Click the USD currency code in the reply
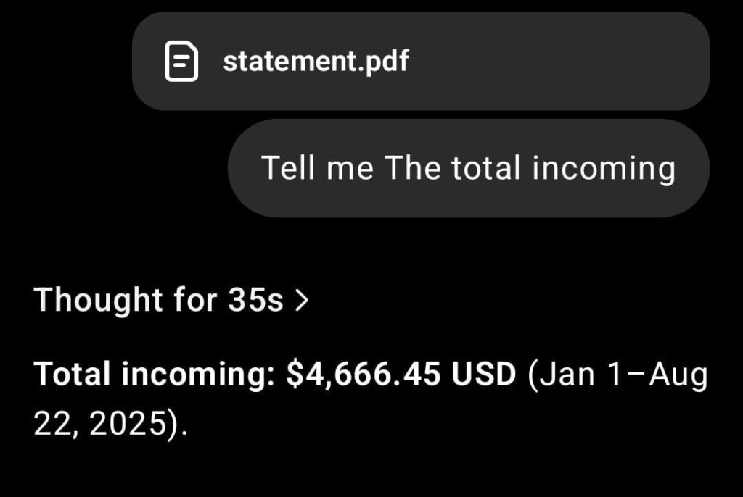This screenshot has width=743, height=497. (x=484, y=374)
